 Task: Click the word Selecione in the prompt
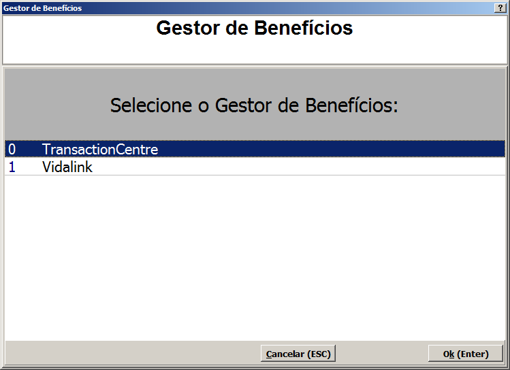coord(151,105)
